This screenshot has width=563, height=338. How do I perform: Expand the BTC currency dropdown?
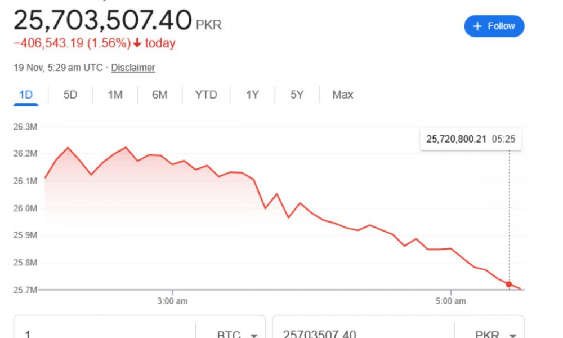pos(237,332)
